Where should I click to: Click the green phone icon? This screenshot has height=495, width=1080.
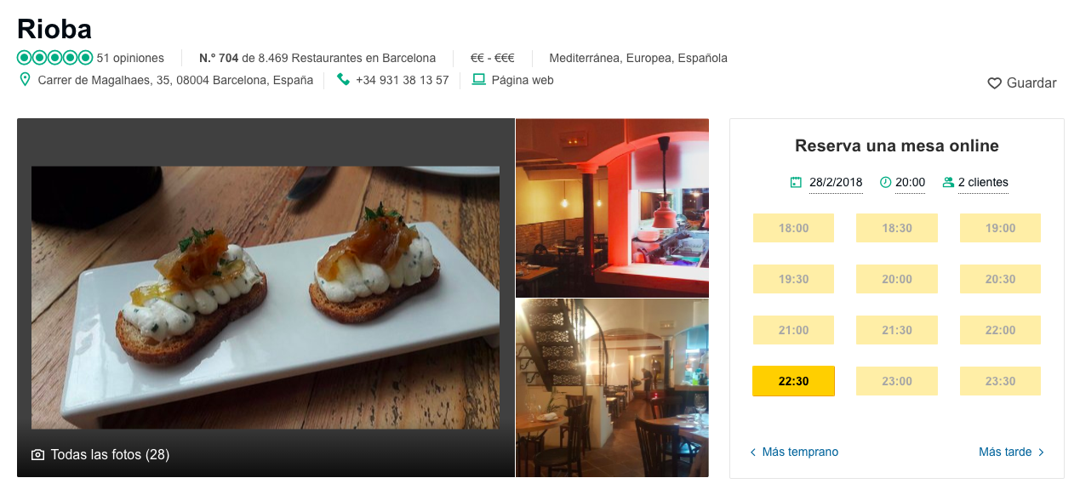coord(343,80)
